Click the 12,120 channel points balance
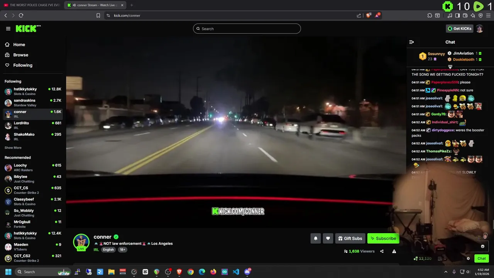Screen dimensions: 494x278 (x=422, y=259)
